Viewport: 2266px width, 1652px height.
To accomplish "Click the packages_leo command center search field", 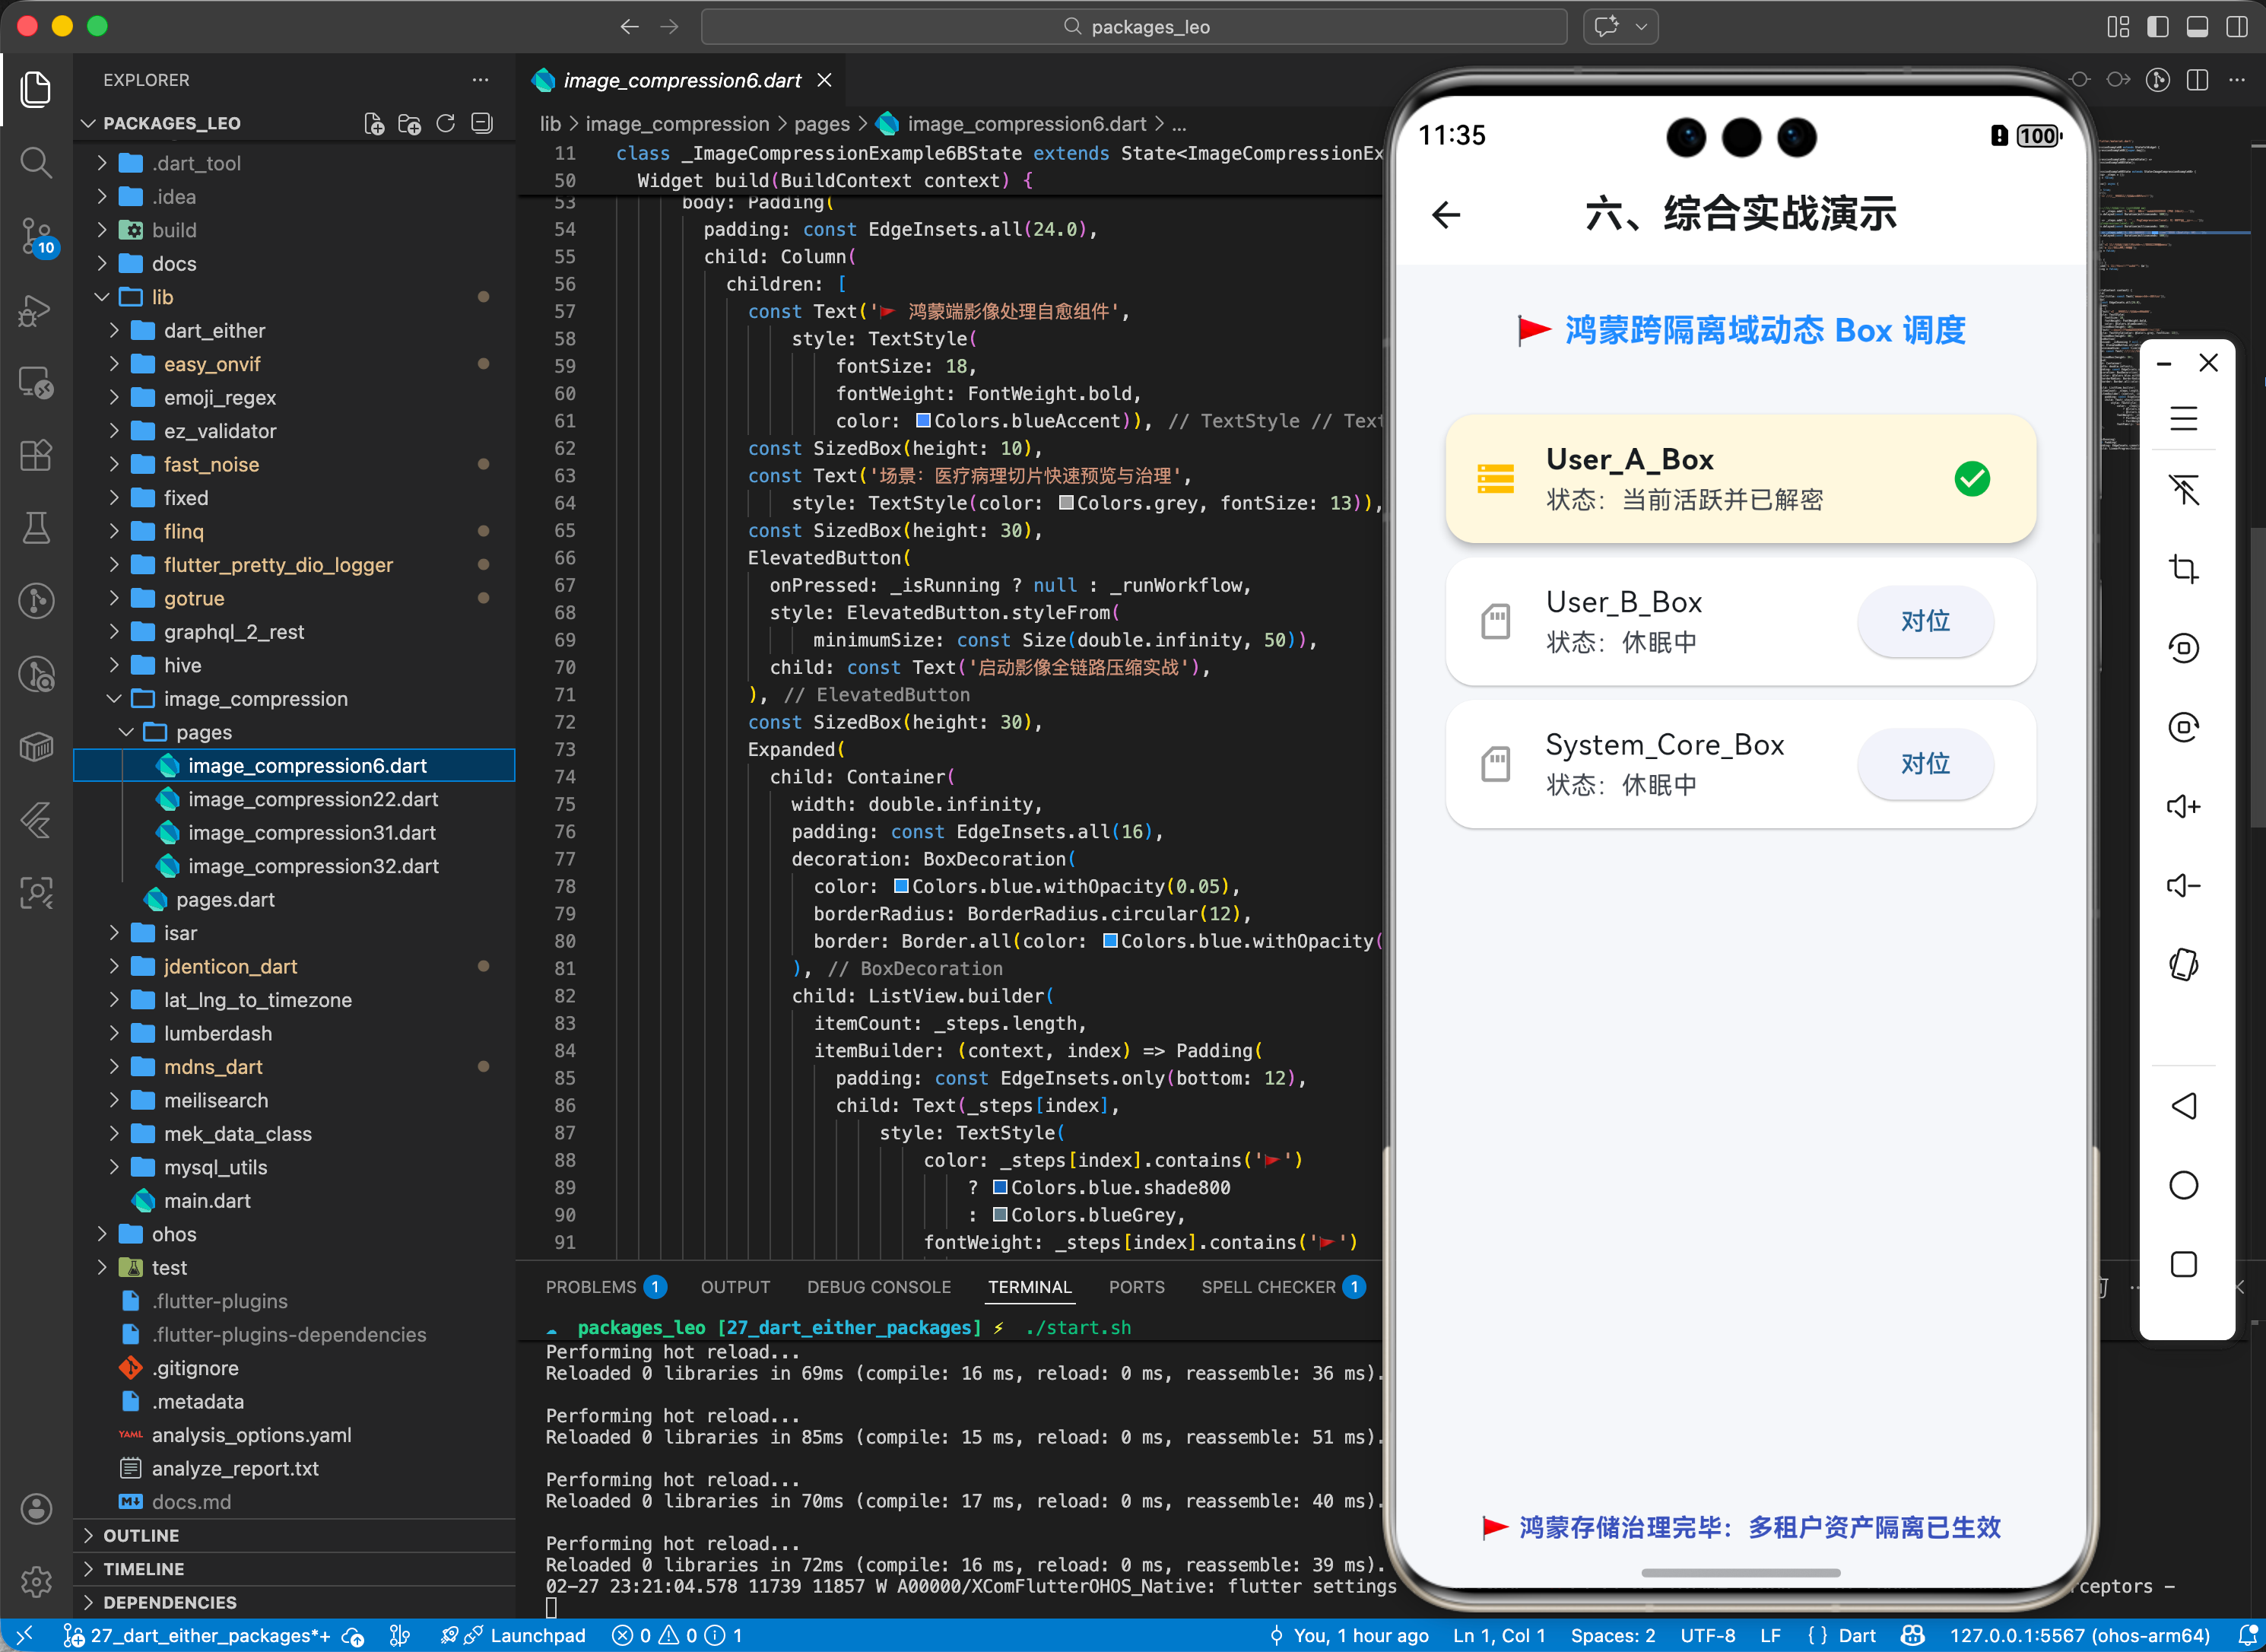I will pos(1134,27).
